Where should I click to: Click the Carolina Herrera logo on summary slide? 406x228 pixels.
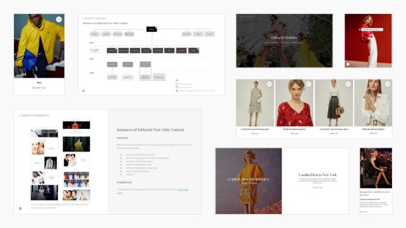coord(34,115)
